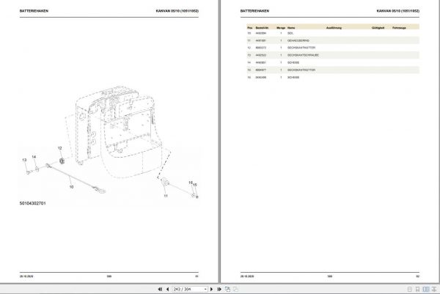The image size is (440, 294).
Task: Click callout number 10 on the diagram
Action: click(71, 186)
